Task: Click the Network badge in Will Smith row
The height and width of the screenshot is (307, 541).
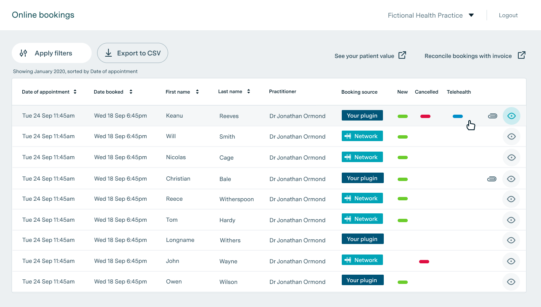Action: (362, 136)
